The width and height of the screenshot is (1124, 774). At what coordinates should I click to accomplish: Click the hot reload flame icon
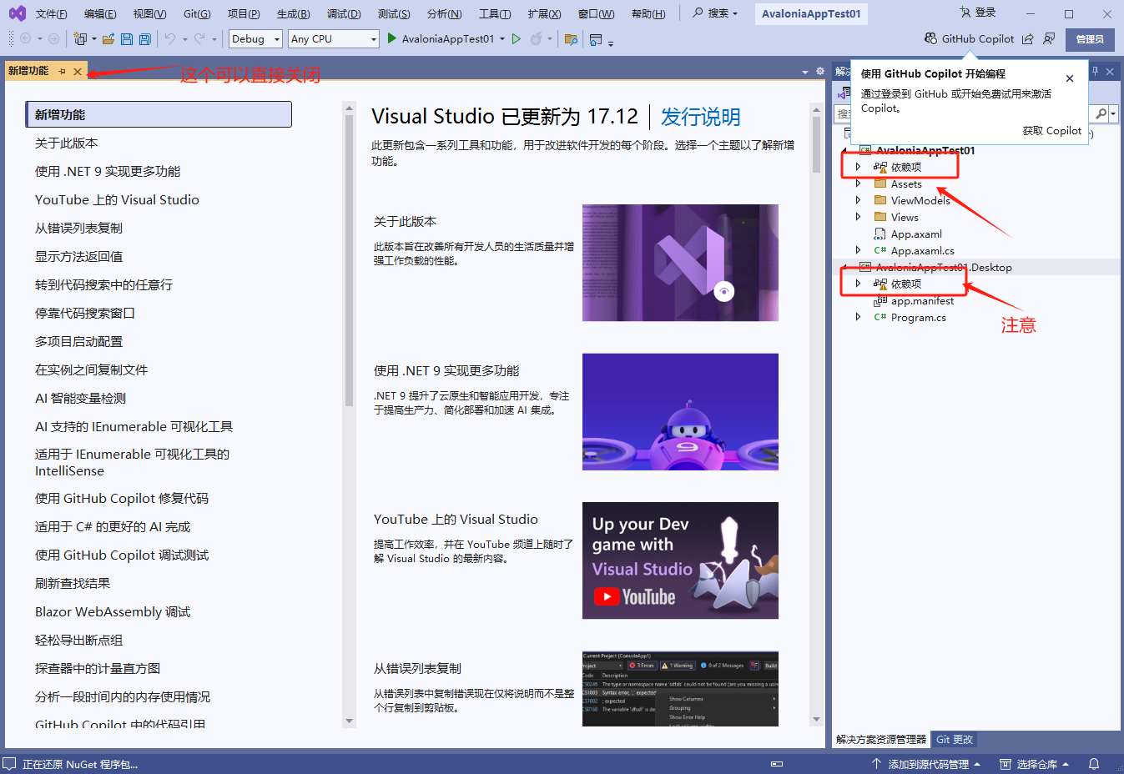537,38
